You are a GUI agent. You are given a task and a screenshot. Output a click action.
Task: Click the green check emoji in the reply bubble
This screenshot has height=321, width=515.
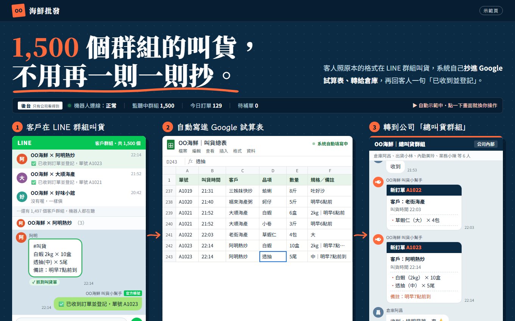(61, 304)
